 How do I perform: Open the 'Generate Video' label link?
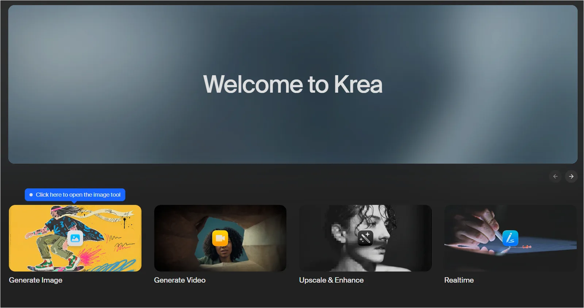pyautogui.click(x=180, y=280)
